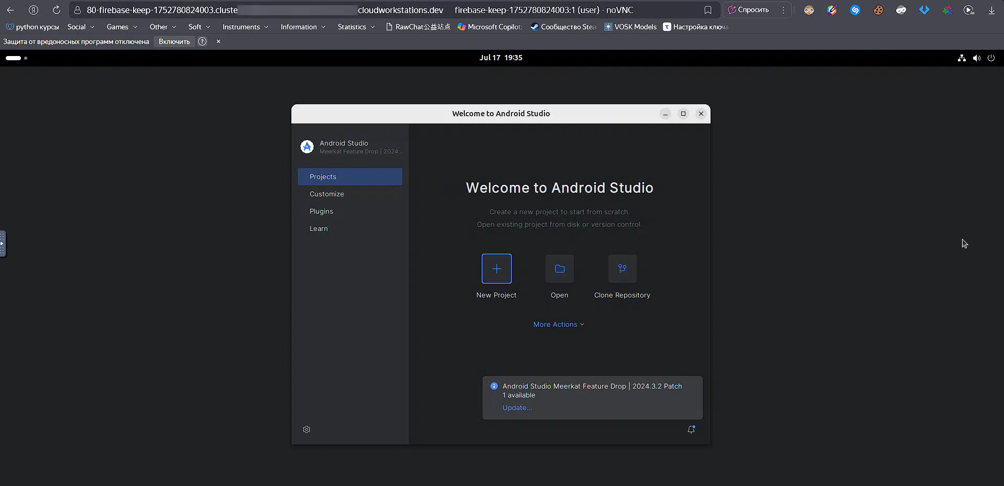Screen dimensions: 1004x486
Task: Maximize the Welcome to Android Studio window
Action: [x=683, y=114]
